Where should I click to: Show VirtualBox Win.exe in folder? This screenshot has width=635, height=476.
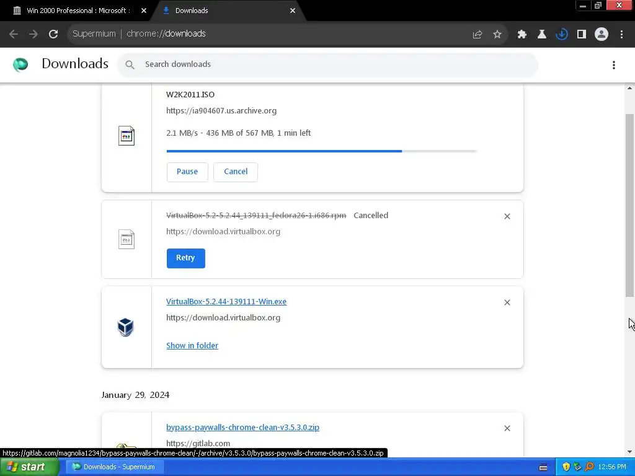click(x=192, y=346)
